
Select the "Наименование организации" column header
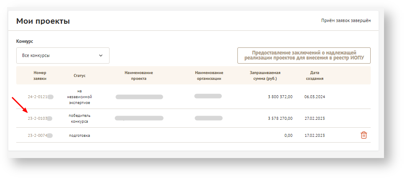(x=209, y=75)
